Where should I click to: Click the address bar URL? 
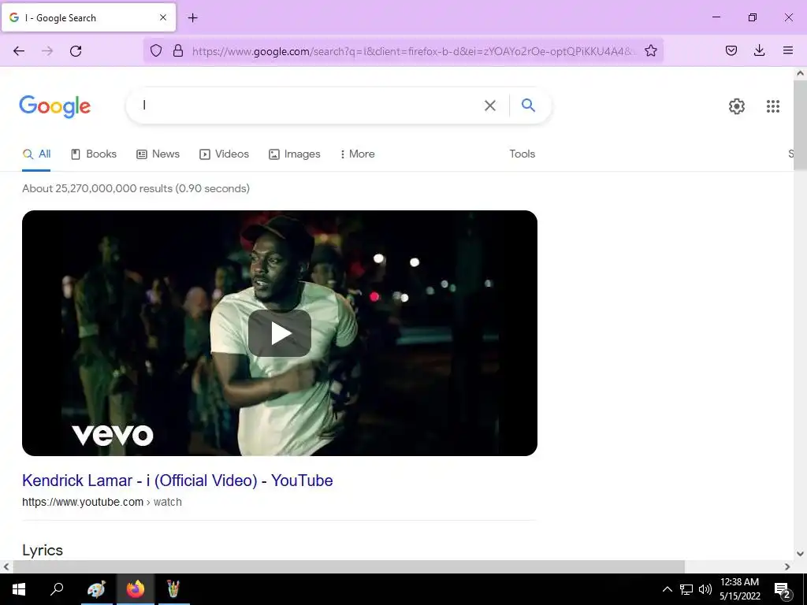click(x=414, y=51)
